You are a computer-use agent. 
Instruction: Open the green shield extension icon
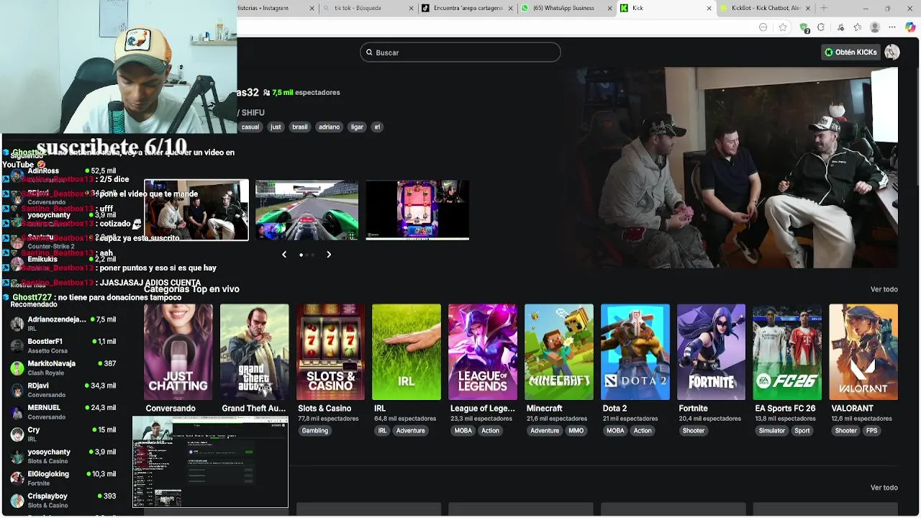point(804,28)
